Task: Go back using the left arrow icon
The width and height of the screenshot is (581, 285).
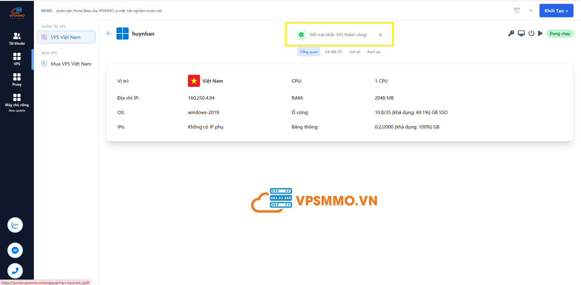Action: point(109,33)
